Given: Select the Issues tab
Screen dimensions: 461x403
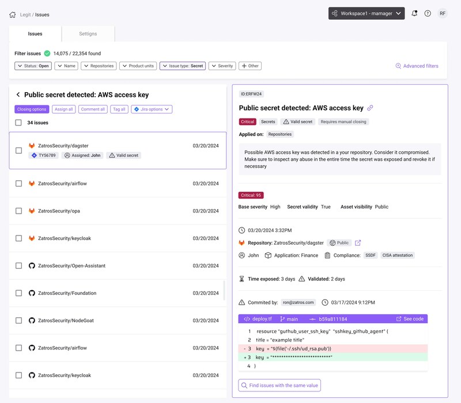Looking at the screenshot, I should [x=35, y=34].
